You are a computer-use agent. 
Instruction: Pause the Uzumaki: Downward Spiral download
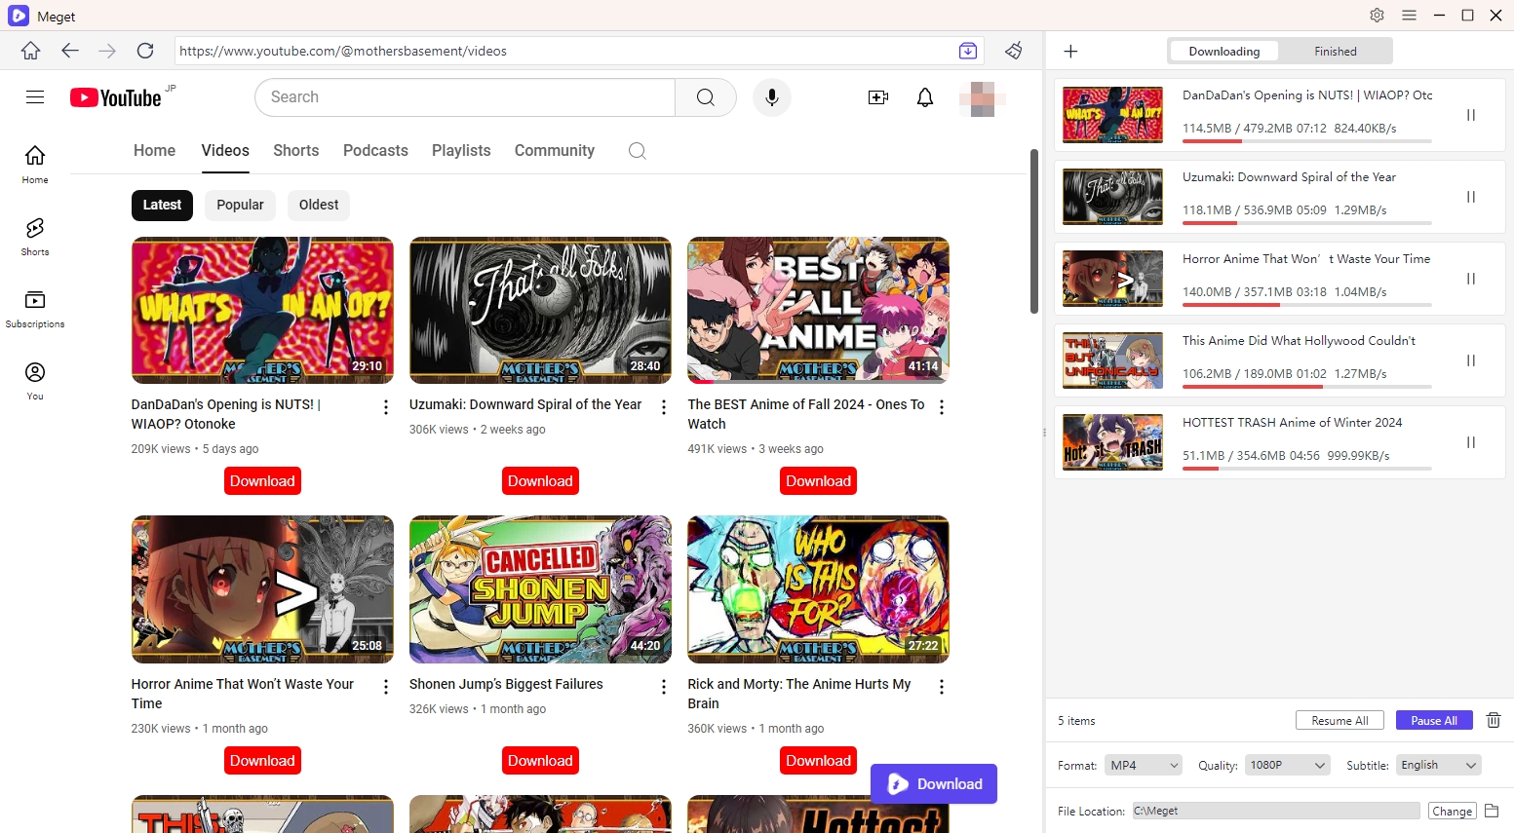coord(1471,197)
